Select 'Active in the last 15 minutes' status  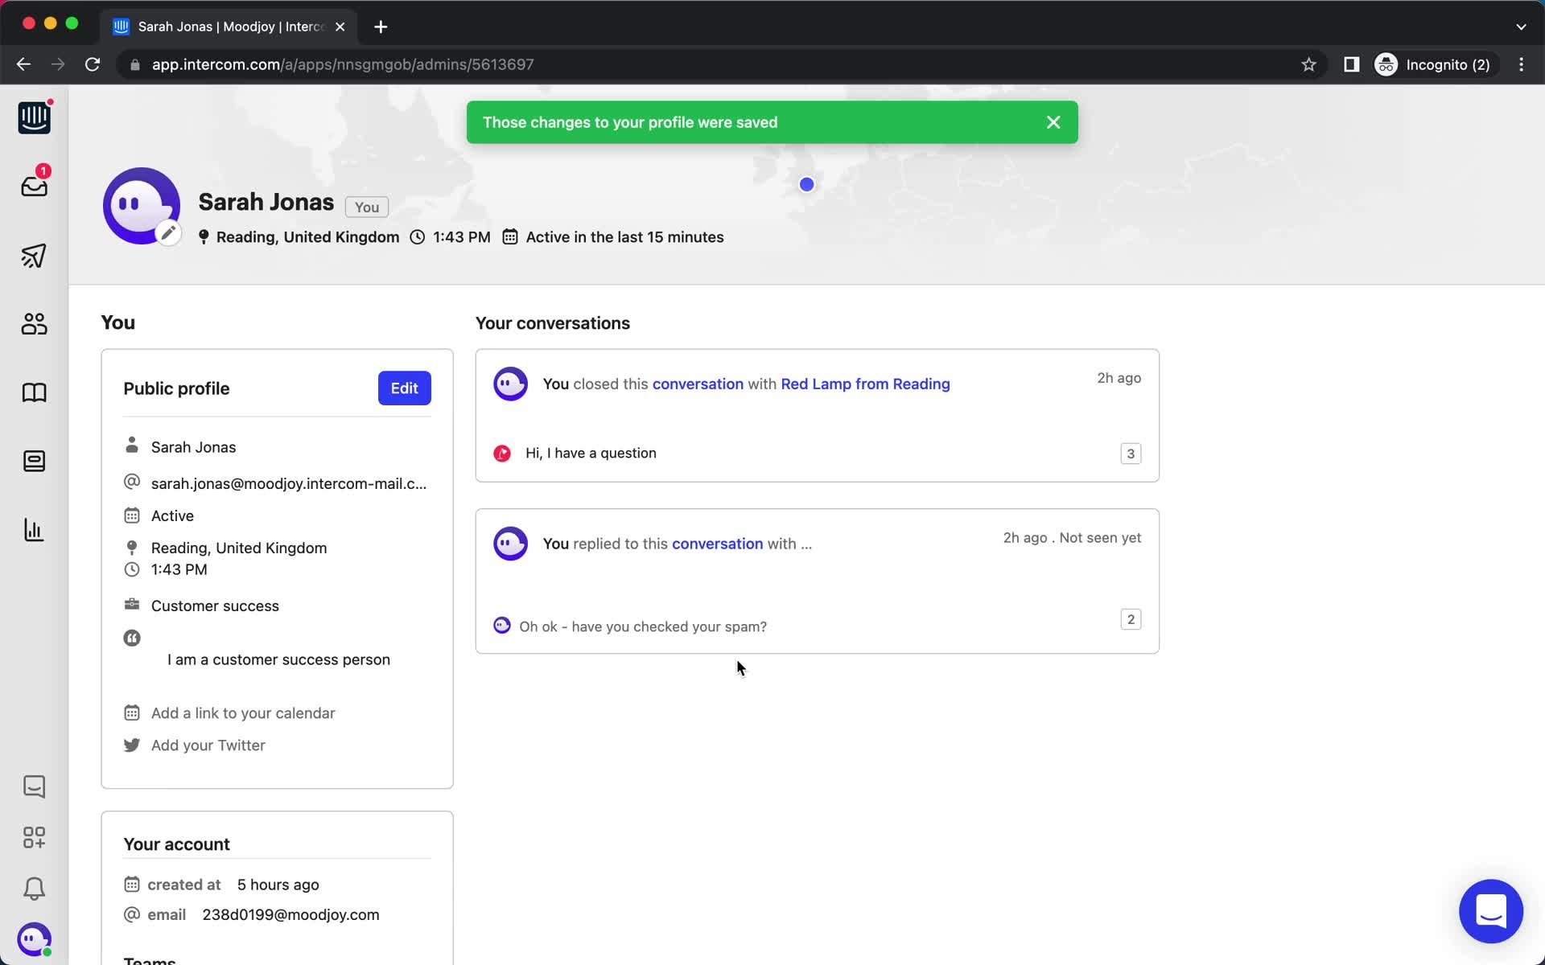click(x=624, y=237)
